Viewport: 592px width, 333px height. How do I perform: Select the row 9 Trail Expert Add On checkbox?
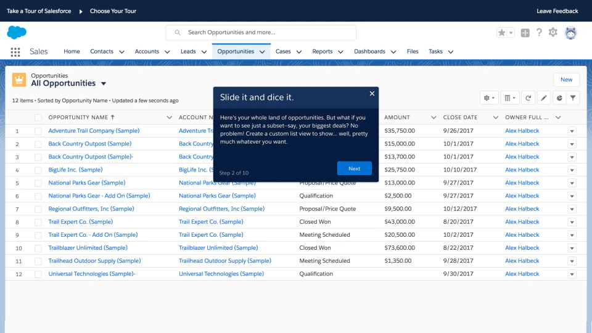click(38, 235)
